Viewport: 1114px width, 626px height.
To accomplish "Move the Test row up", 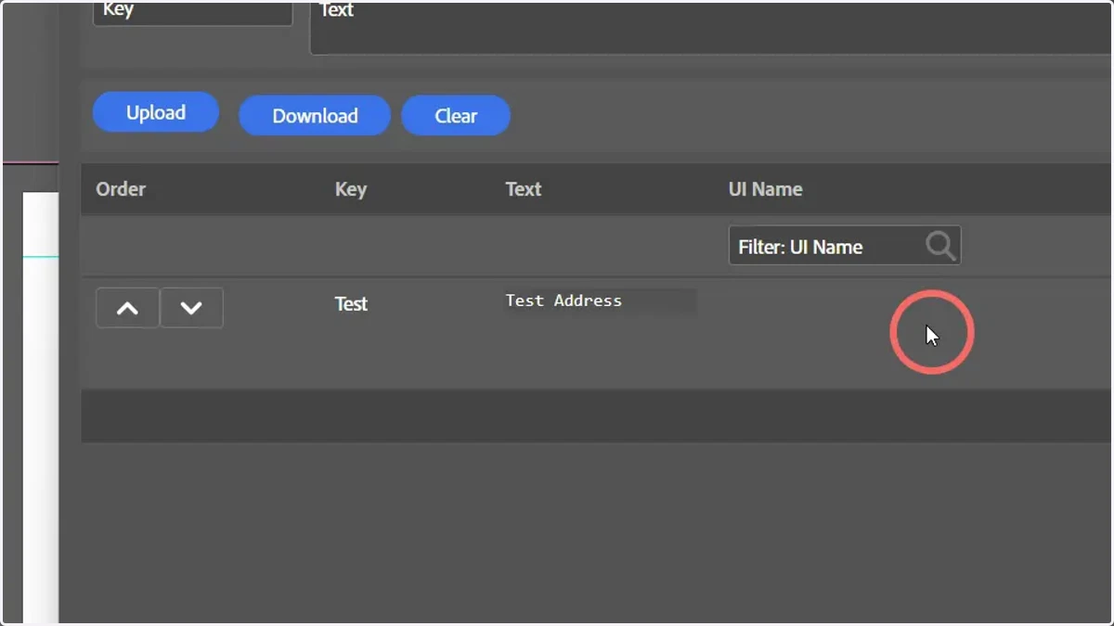I will 127,308.
